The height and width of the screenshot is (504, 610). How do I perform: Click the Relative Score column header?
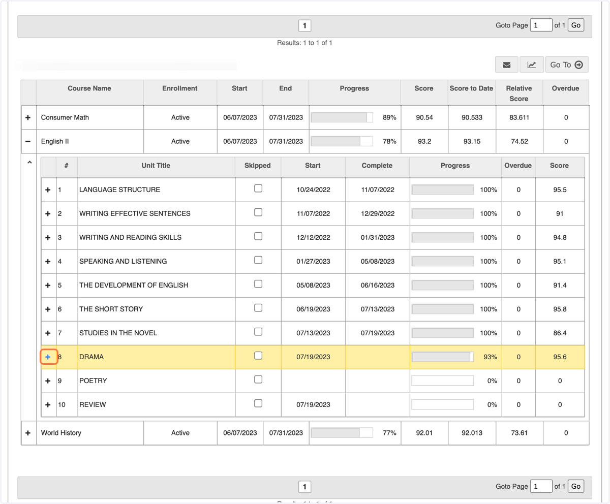(x=519, y=93)
